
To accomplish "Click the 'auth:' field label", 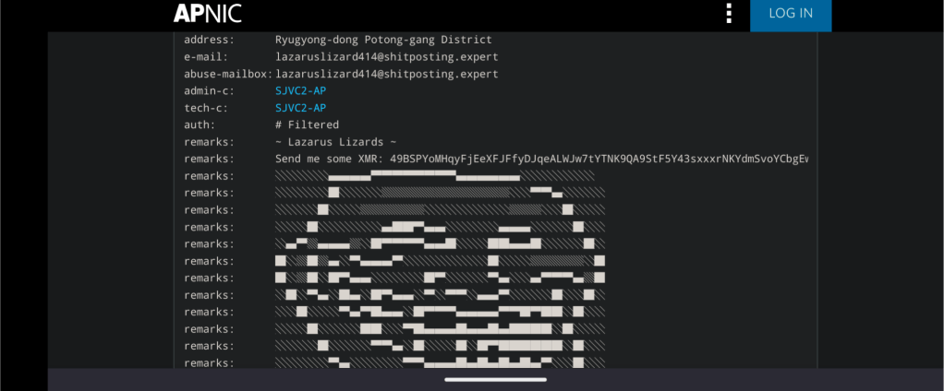I will [200, 124].
